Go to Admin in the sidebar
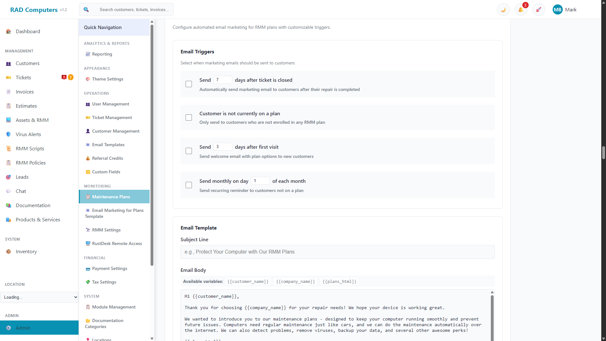Image resolution: width=606 pixels, height=341 pixels. coord(23,328)
